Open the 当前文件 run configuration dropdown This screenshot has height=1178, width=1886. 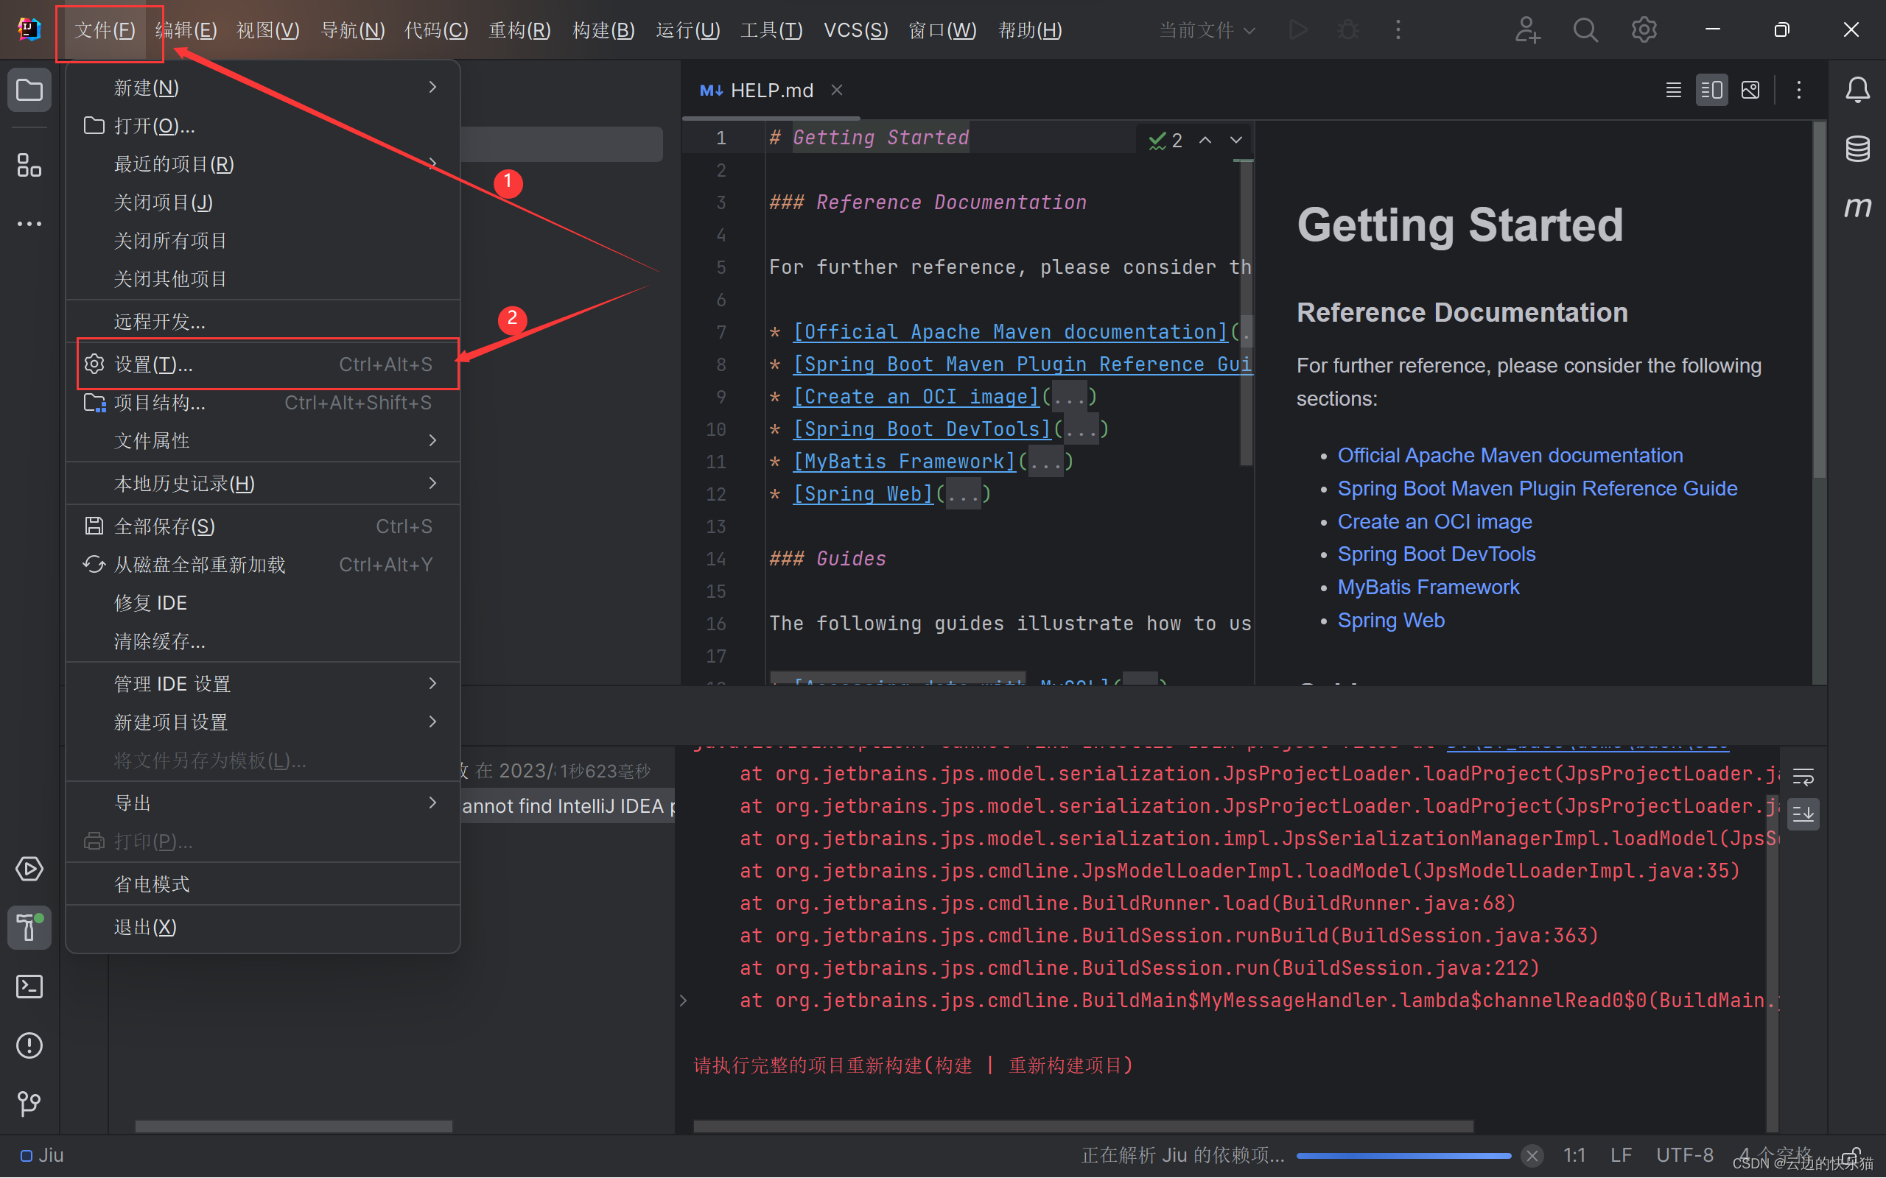point(1207,30)
